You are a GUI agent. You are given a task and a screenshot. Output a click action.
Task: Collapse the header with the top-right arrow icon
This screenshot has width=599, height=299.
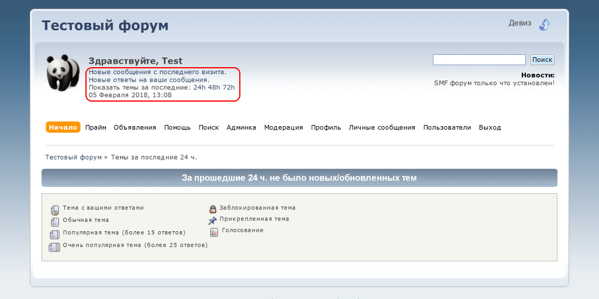pos(544,25)
